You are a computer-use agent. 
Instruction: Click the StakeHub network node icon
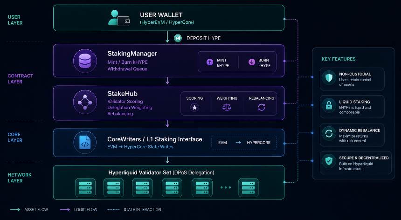(85, 102)
